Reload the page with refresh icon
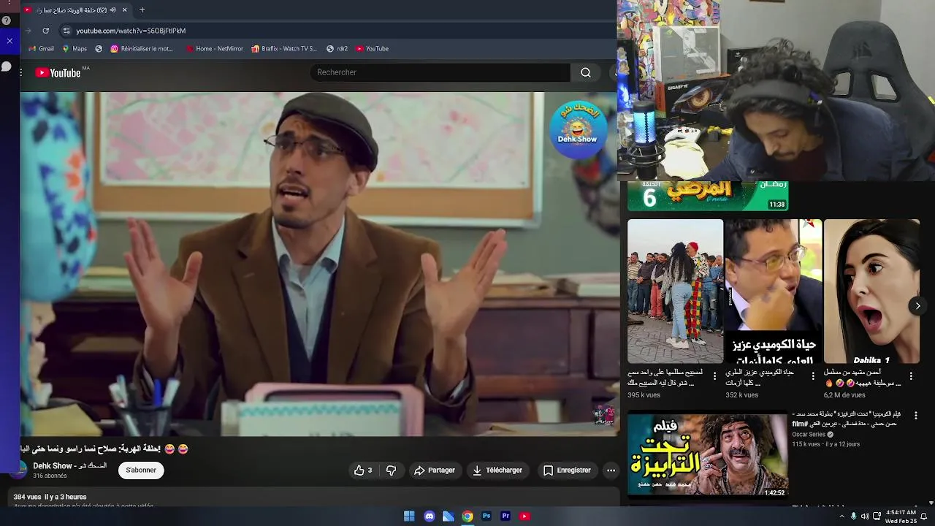The height and width of the screenshot is (526, 935). coord(45,31)
